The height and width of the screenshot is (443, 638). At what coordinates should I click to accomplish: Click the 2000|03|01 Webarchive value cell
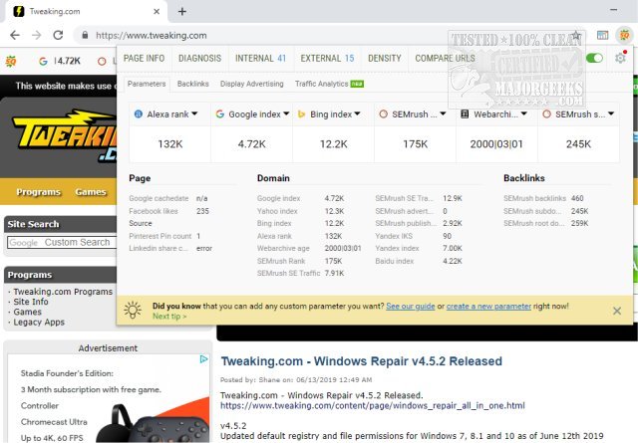tap(496, 144)
